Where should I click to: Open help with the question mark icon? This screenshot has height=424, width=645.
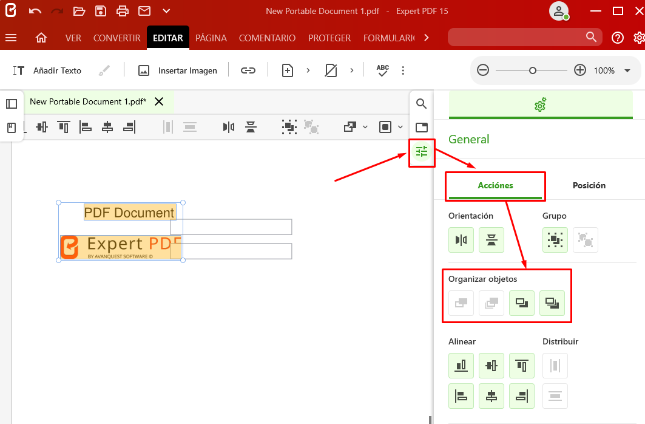tap(618, 38)
